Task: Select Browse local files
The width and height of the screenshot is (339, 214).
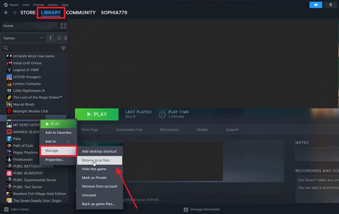Action: (99, 160)
